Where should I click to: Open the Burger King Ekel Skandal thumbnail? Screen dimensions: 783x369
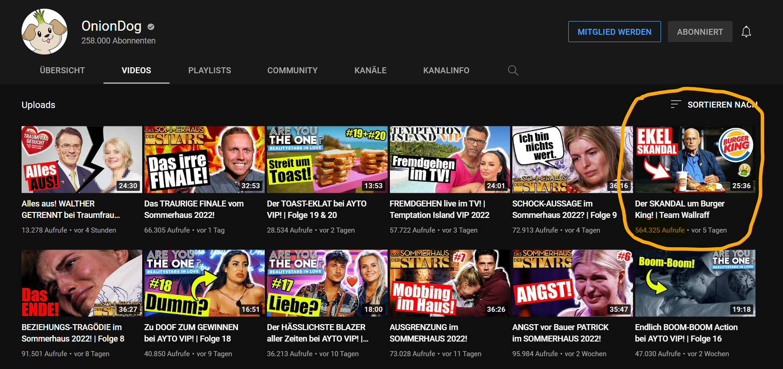point(694,159)
